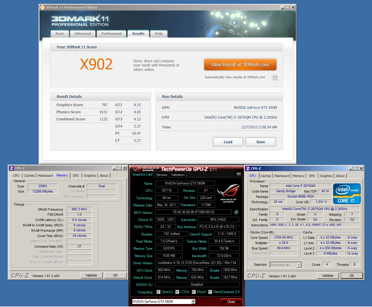Open Graphics tab in CPU-Z CPU window
The height and width of the screenshot is (307, 372).
pyautogui.click(x=326, y=176)
